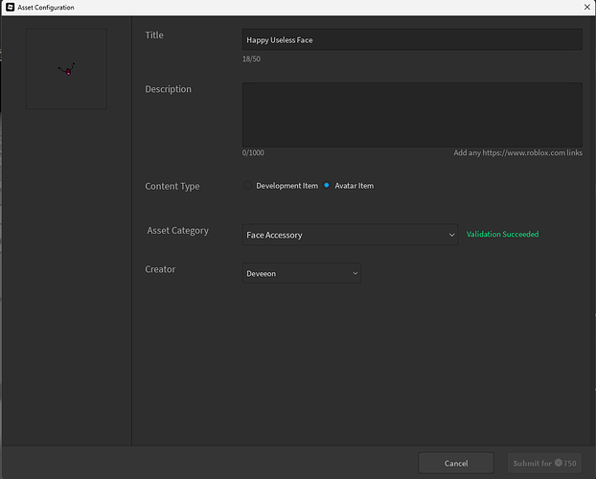596x479 pixels.
Task: Click the Roblox Studio logo in title bar
Action: tap(10, 8)
